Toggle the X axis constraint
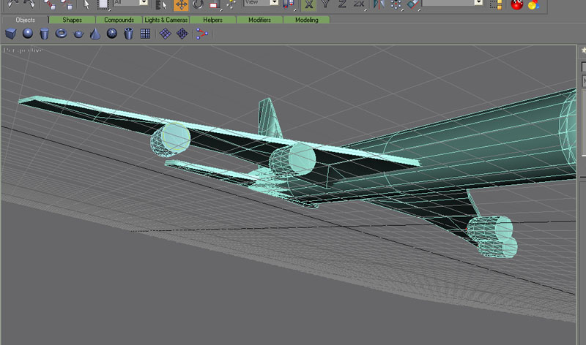This screenshot has width=586, height=345. coord(308,4)
